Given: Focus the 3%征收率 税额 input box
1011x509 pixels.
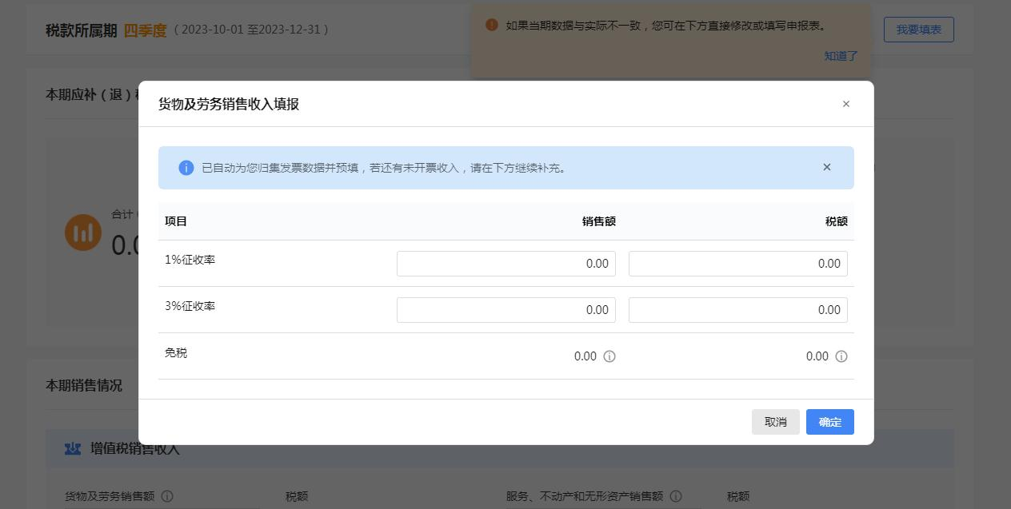Looking at the screenshot, I should pyautogui.click(x=737, y=310).
